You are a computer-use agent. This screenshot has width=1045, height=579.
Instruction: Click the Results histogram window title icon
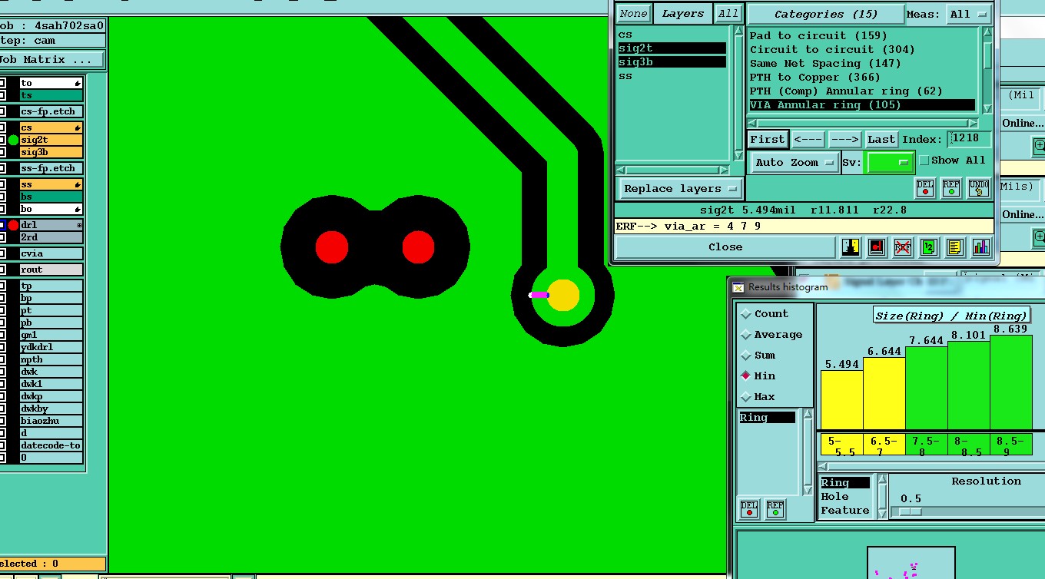(738, 287)
